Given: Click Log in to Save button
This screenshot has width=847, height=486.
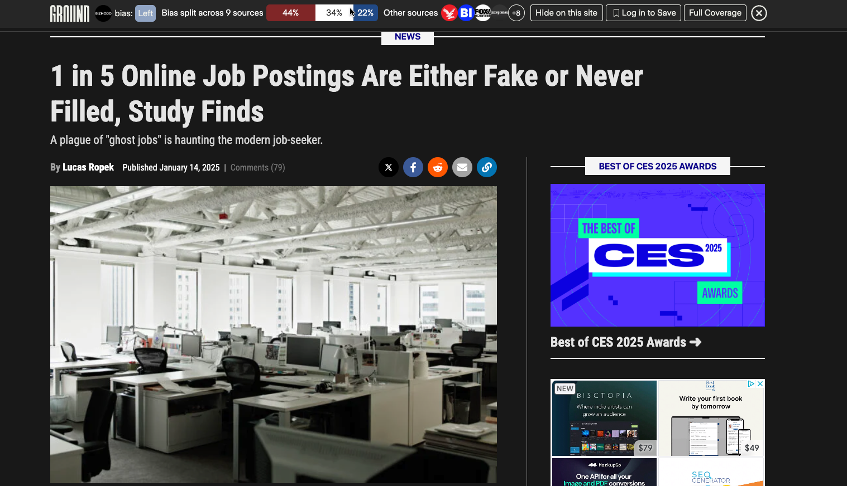Looking at the screenshot, I should tap(644, 13).
